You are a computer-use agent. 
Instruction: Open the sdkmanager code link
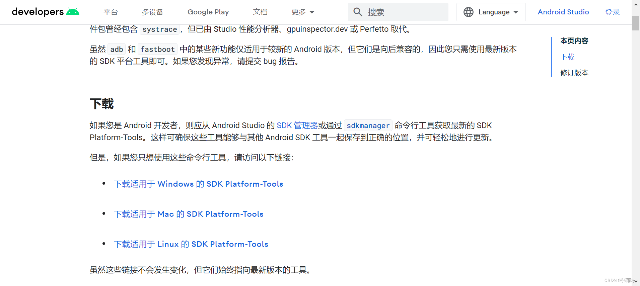[368, 125]
